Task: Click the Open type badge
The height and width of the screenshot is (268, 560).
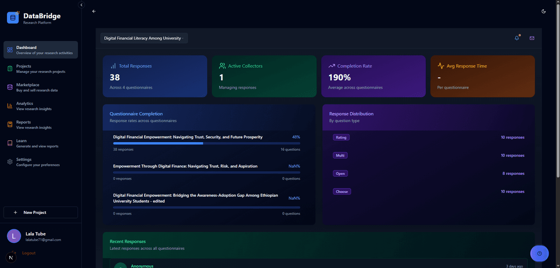Action: click(341, 173)
